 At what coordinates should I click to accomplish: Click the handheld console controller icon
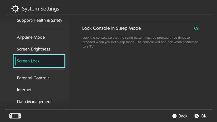15,116
